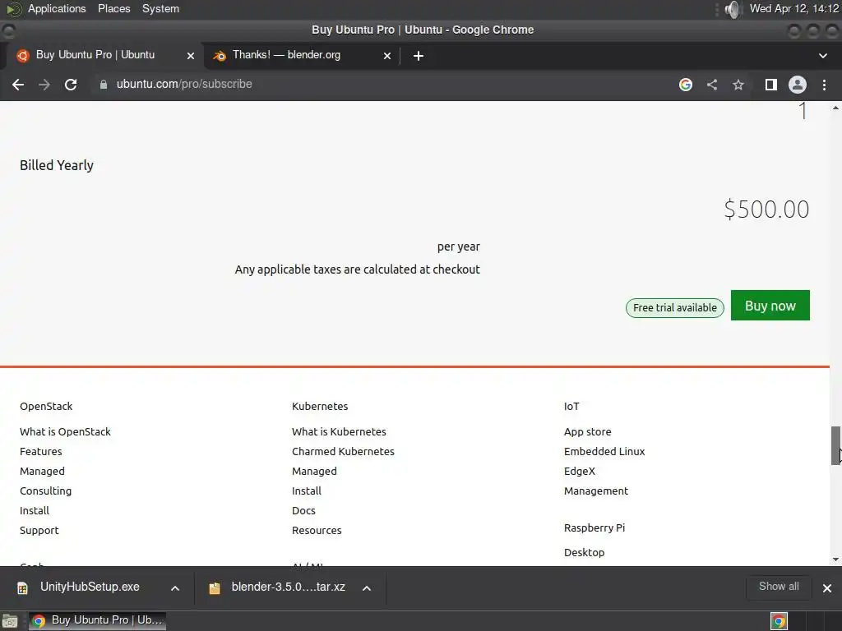The image size is (842, 631).
Task: Reload the Ubuntu Pro page
Action: tap(71, 85)
